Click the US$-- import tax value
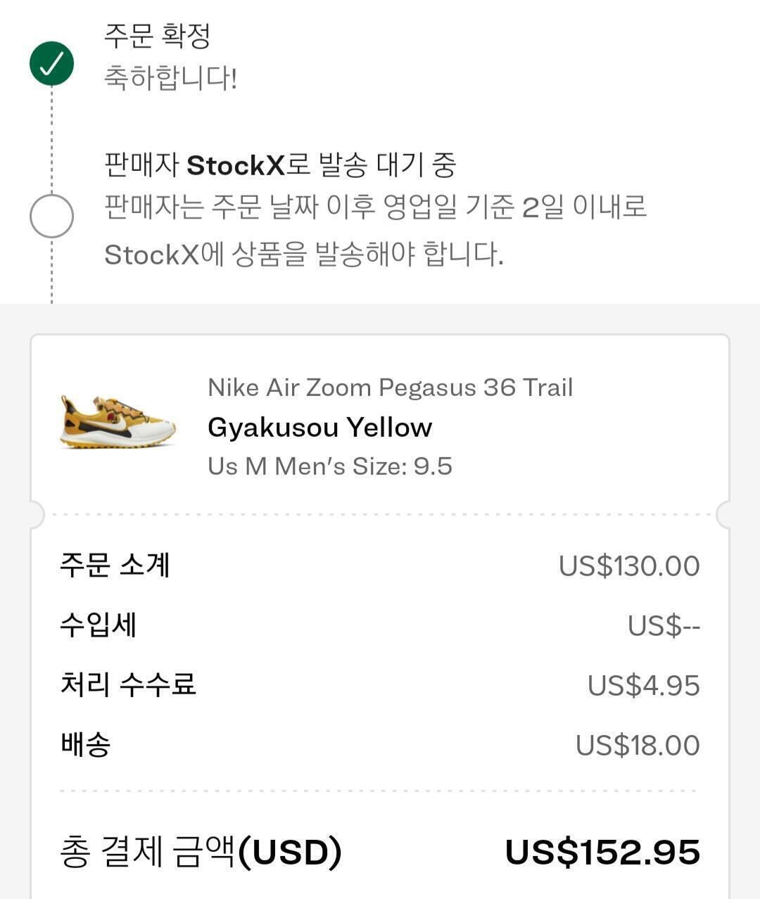The width and height of the screenshot is (760, 899). [x=663, y=626]
